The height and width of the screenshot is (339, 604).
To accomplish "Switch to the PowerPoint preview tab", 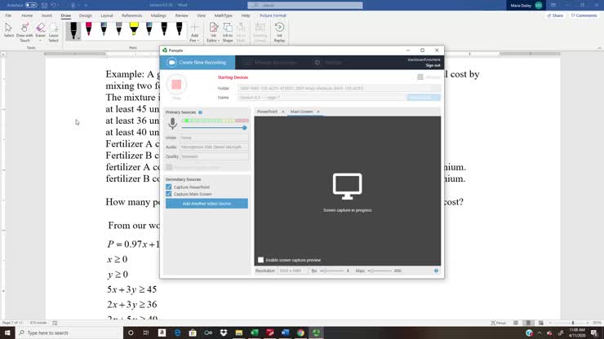I will point(268,112).
